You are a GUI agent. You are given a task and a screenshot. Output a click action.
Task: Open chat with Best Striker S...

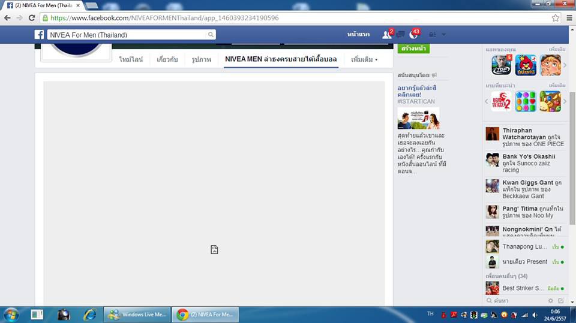point(526,288)
